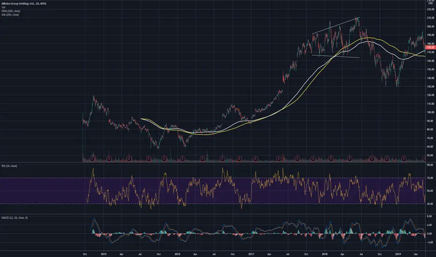Click the 2019 label on time axis
The height and width of the screenshot is (257, 436).
tap(398, 254)
